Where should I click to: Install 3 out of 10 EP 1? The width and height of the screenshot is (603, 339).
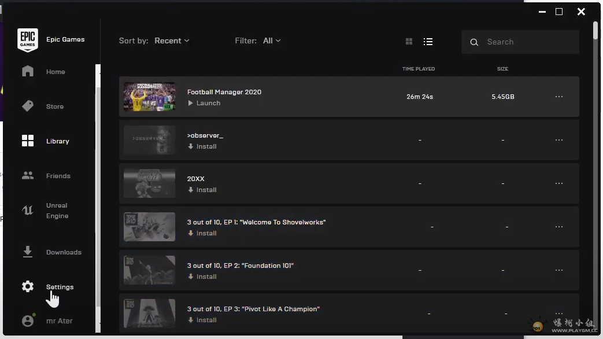point(202,233)
